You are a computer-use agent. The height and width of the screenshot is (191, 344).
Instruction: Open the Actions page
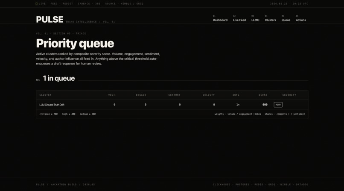click(301, 20)
